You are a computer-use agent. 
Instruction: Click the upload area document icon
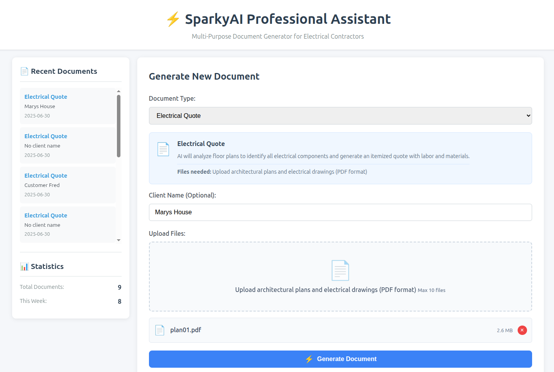[x=340, y=270]
